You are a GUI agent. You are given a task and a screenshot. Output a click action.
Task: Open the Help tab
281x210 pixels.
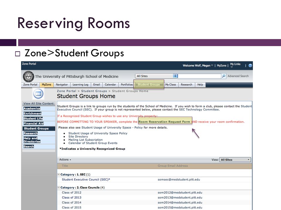200,85
